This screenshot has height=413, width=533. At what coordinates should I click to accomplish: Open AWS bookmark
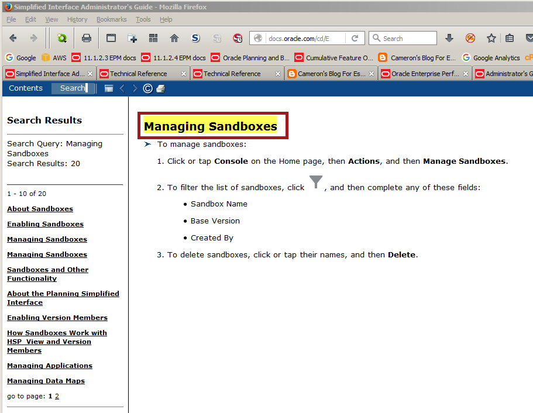tap(54, 58)
